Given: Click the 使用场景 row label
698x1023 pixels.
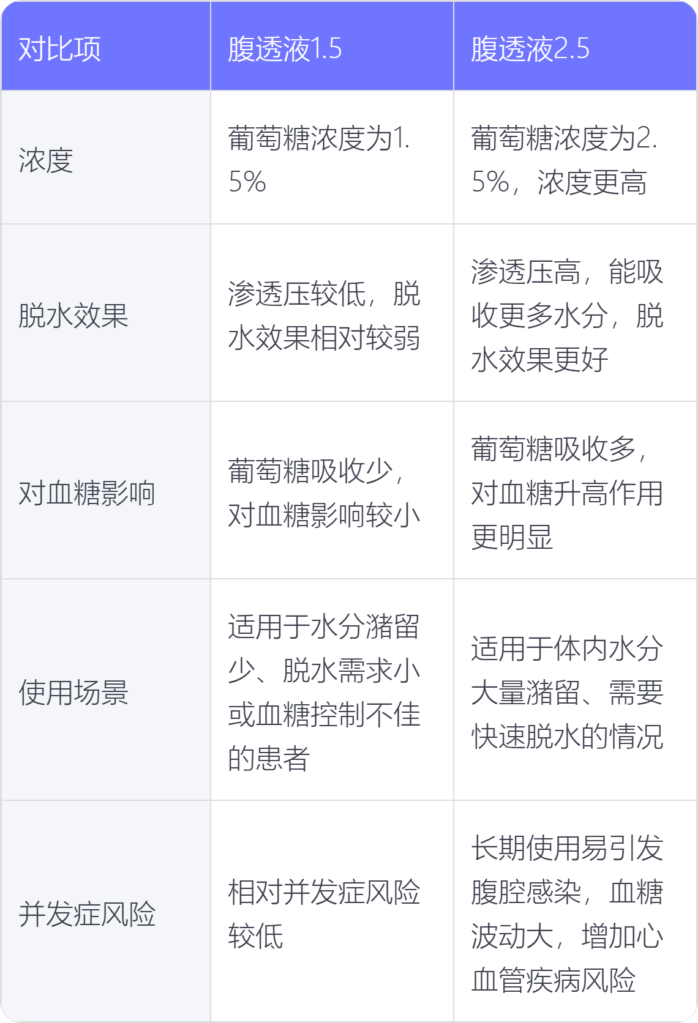Looking at the screenshot, I should (x=106, y=690).
